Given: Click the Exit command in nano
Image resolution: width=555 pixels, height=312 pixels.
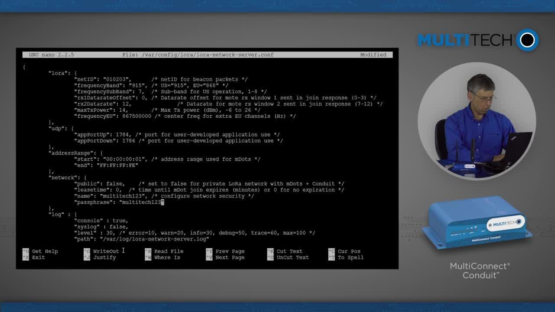Looking at the screenshot, I should coord(37,257).
